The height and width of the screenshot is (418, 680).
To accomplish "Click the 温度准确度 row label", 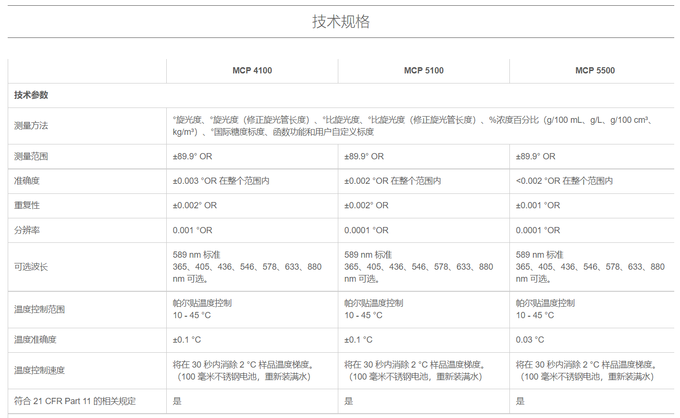I will (x=35, y=340).
